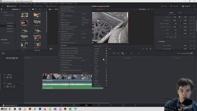Add keyframe for Crop Left

[x=191, y=46]
